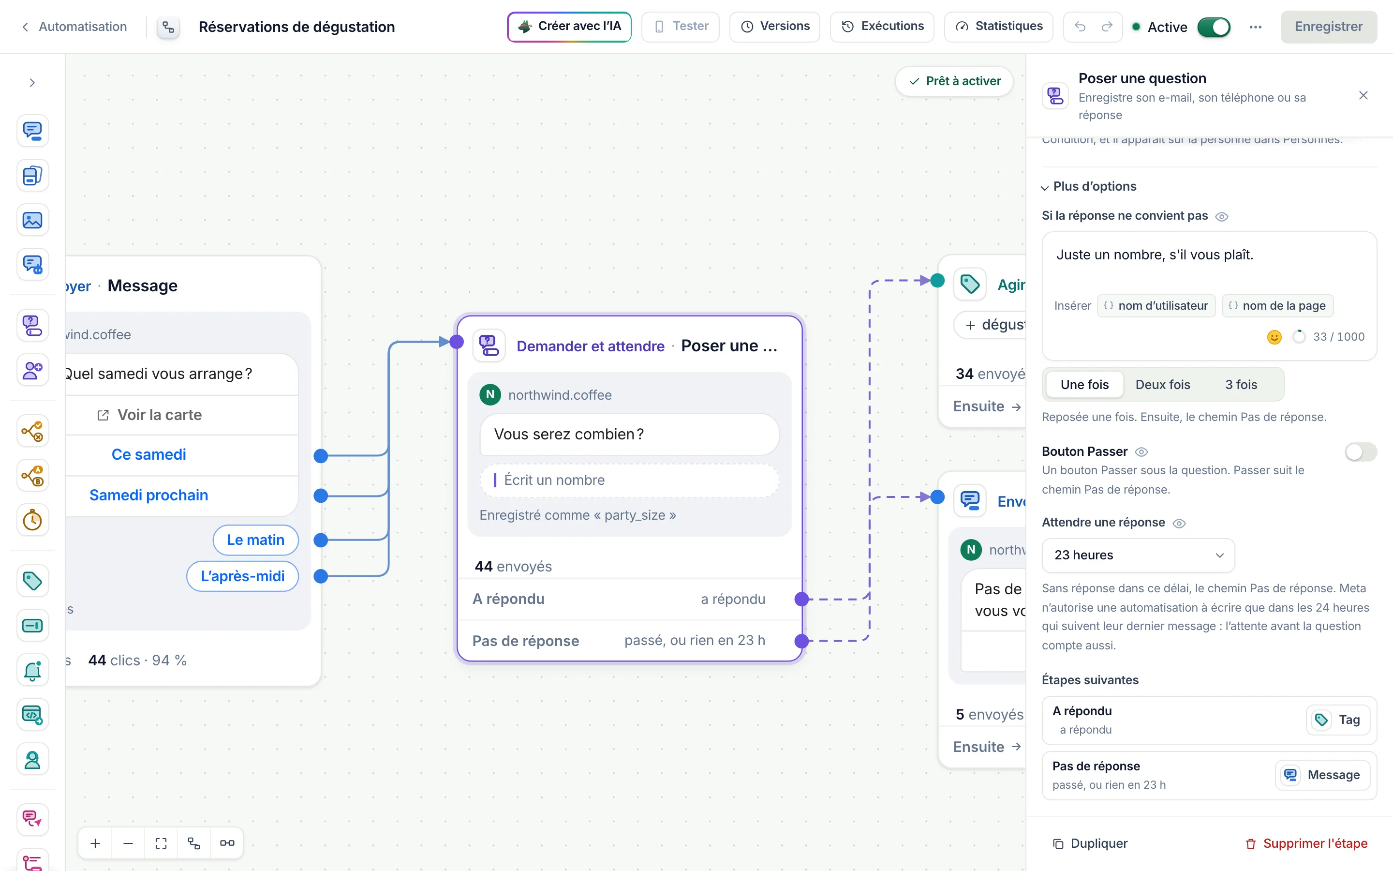Open the Versions history
The image size is (1393, 871).
tap(774, 27)
